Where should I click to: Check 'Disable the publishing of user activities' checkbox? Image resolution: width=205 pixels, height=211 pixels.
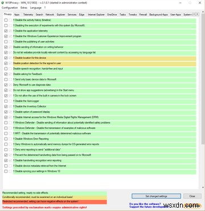[6, 42]
